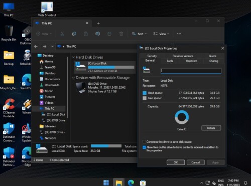Click Cancel in Local Disk Properties
251x186 pixels.
pyautogui.click(x=196, y=162)
